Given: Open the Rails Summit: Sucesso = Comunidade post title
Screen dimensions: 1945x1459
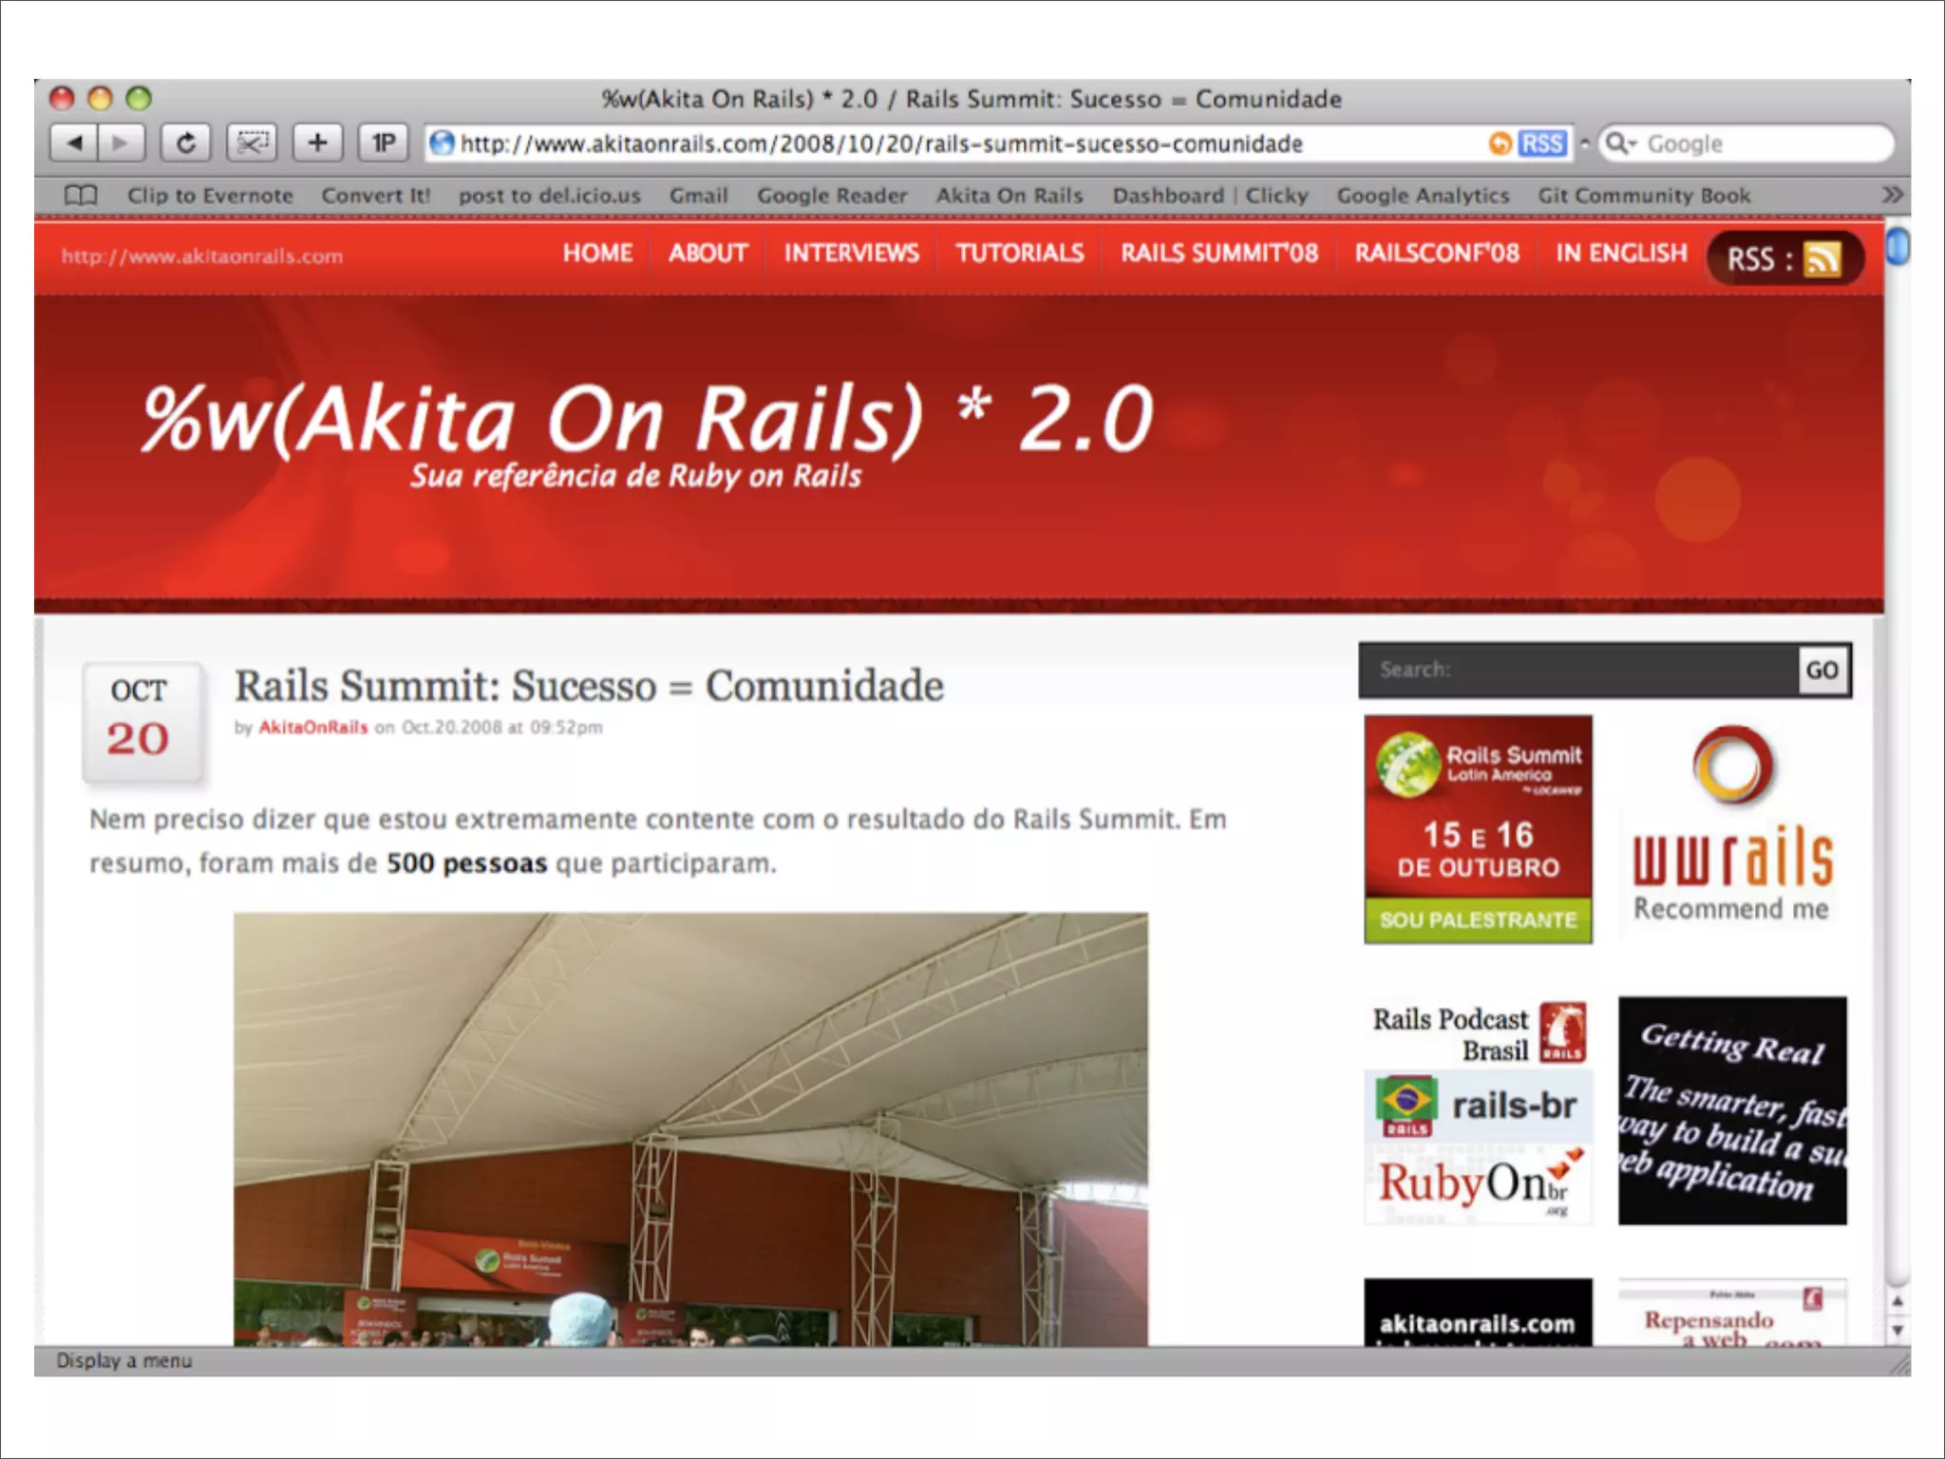Looking at the screenshot, I should 589,686.
